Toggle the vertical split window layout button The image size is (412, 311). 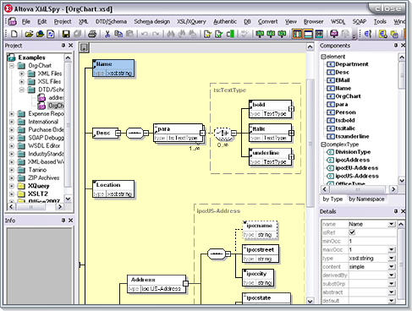click(x=297, y=34)
